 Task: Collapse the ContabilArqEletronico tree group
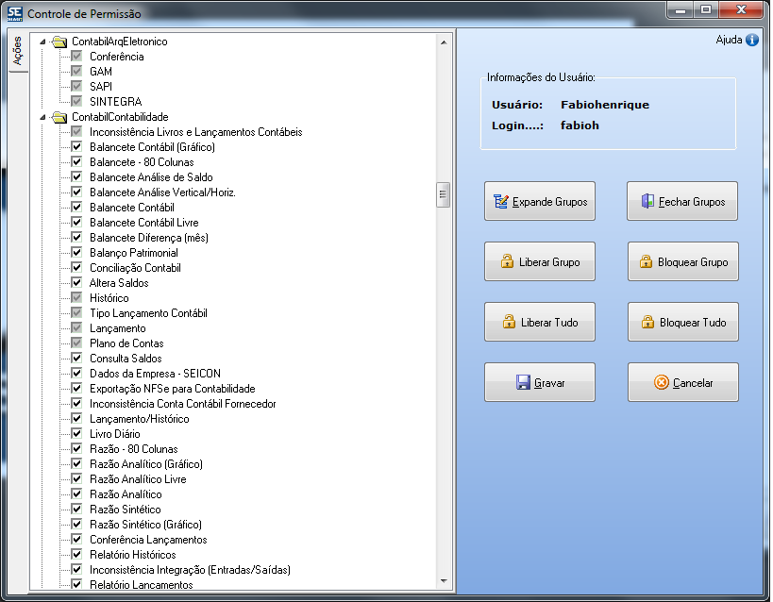pos(42,42)
